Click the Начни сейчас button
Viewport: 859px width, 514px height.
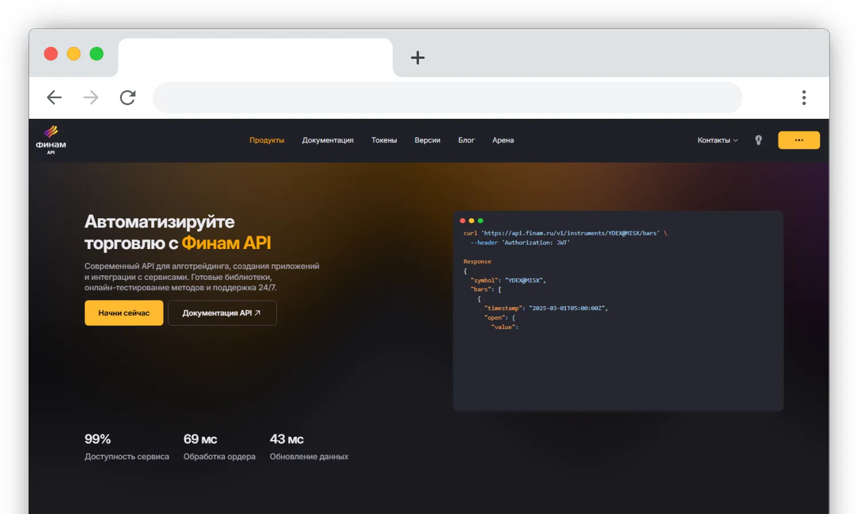[x=124, y=313]
